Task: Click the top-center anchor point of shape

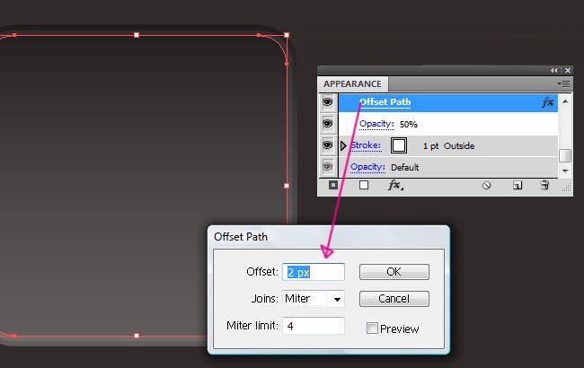Action: 137,35
